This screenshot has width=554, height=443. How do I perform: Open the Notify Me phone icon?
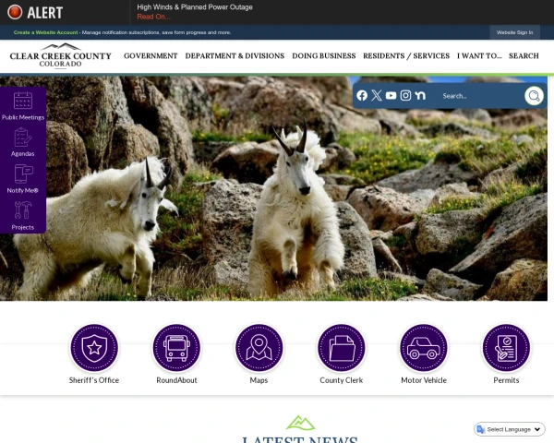pos(23,174)
